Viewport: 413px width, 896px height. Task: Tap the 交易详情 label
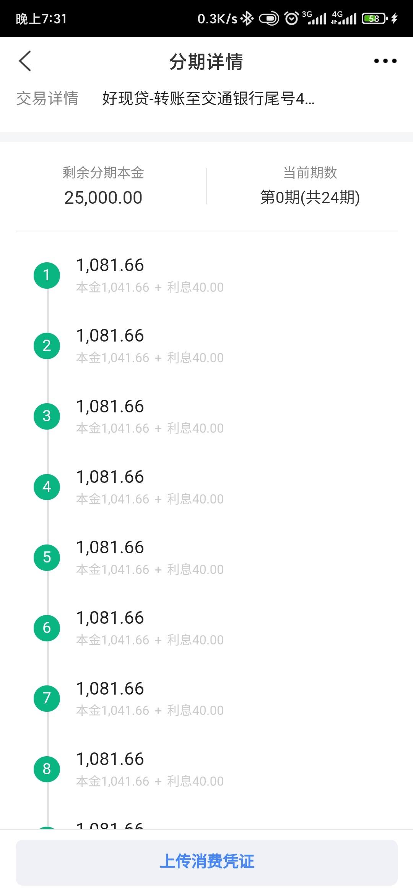pos(47,99)
